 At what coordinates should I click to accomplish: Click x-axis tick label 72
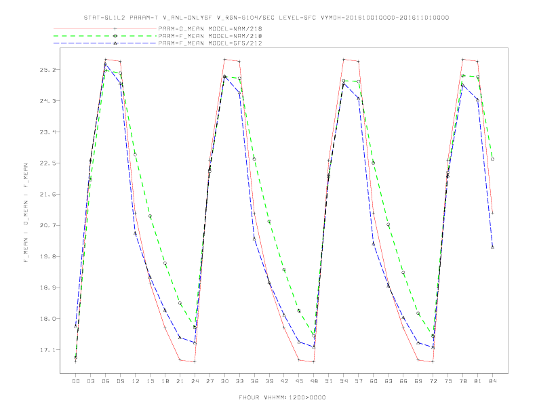pos(433,381)
